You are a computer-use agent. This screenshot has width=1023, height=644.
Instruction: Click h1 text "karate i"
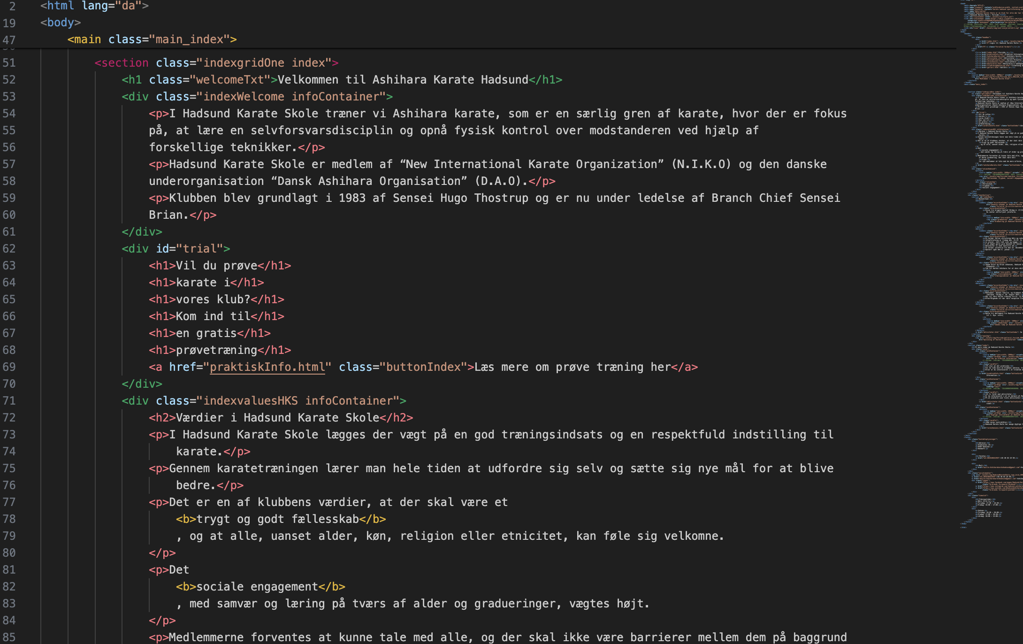point(203,283)
